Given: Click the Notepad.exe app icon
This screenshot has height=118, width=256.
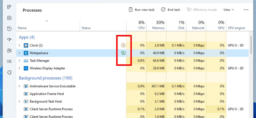Looking at the screenshot, I should point(26,53).
